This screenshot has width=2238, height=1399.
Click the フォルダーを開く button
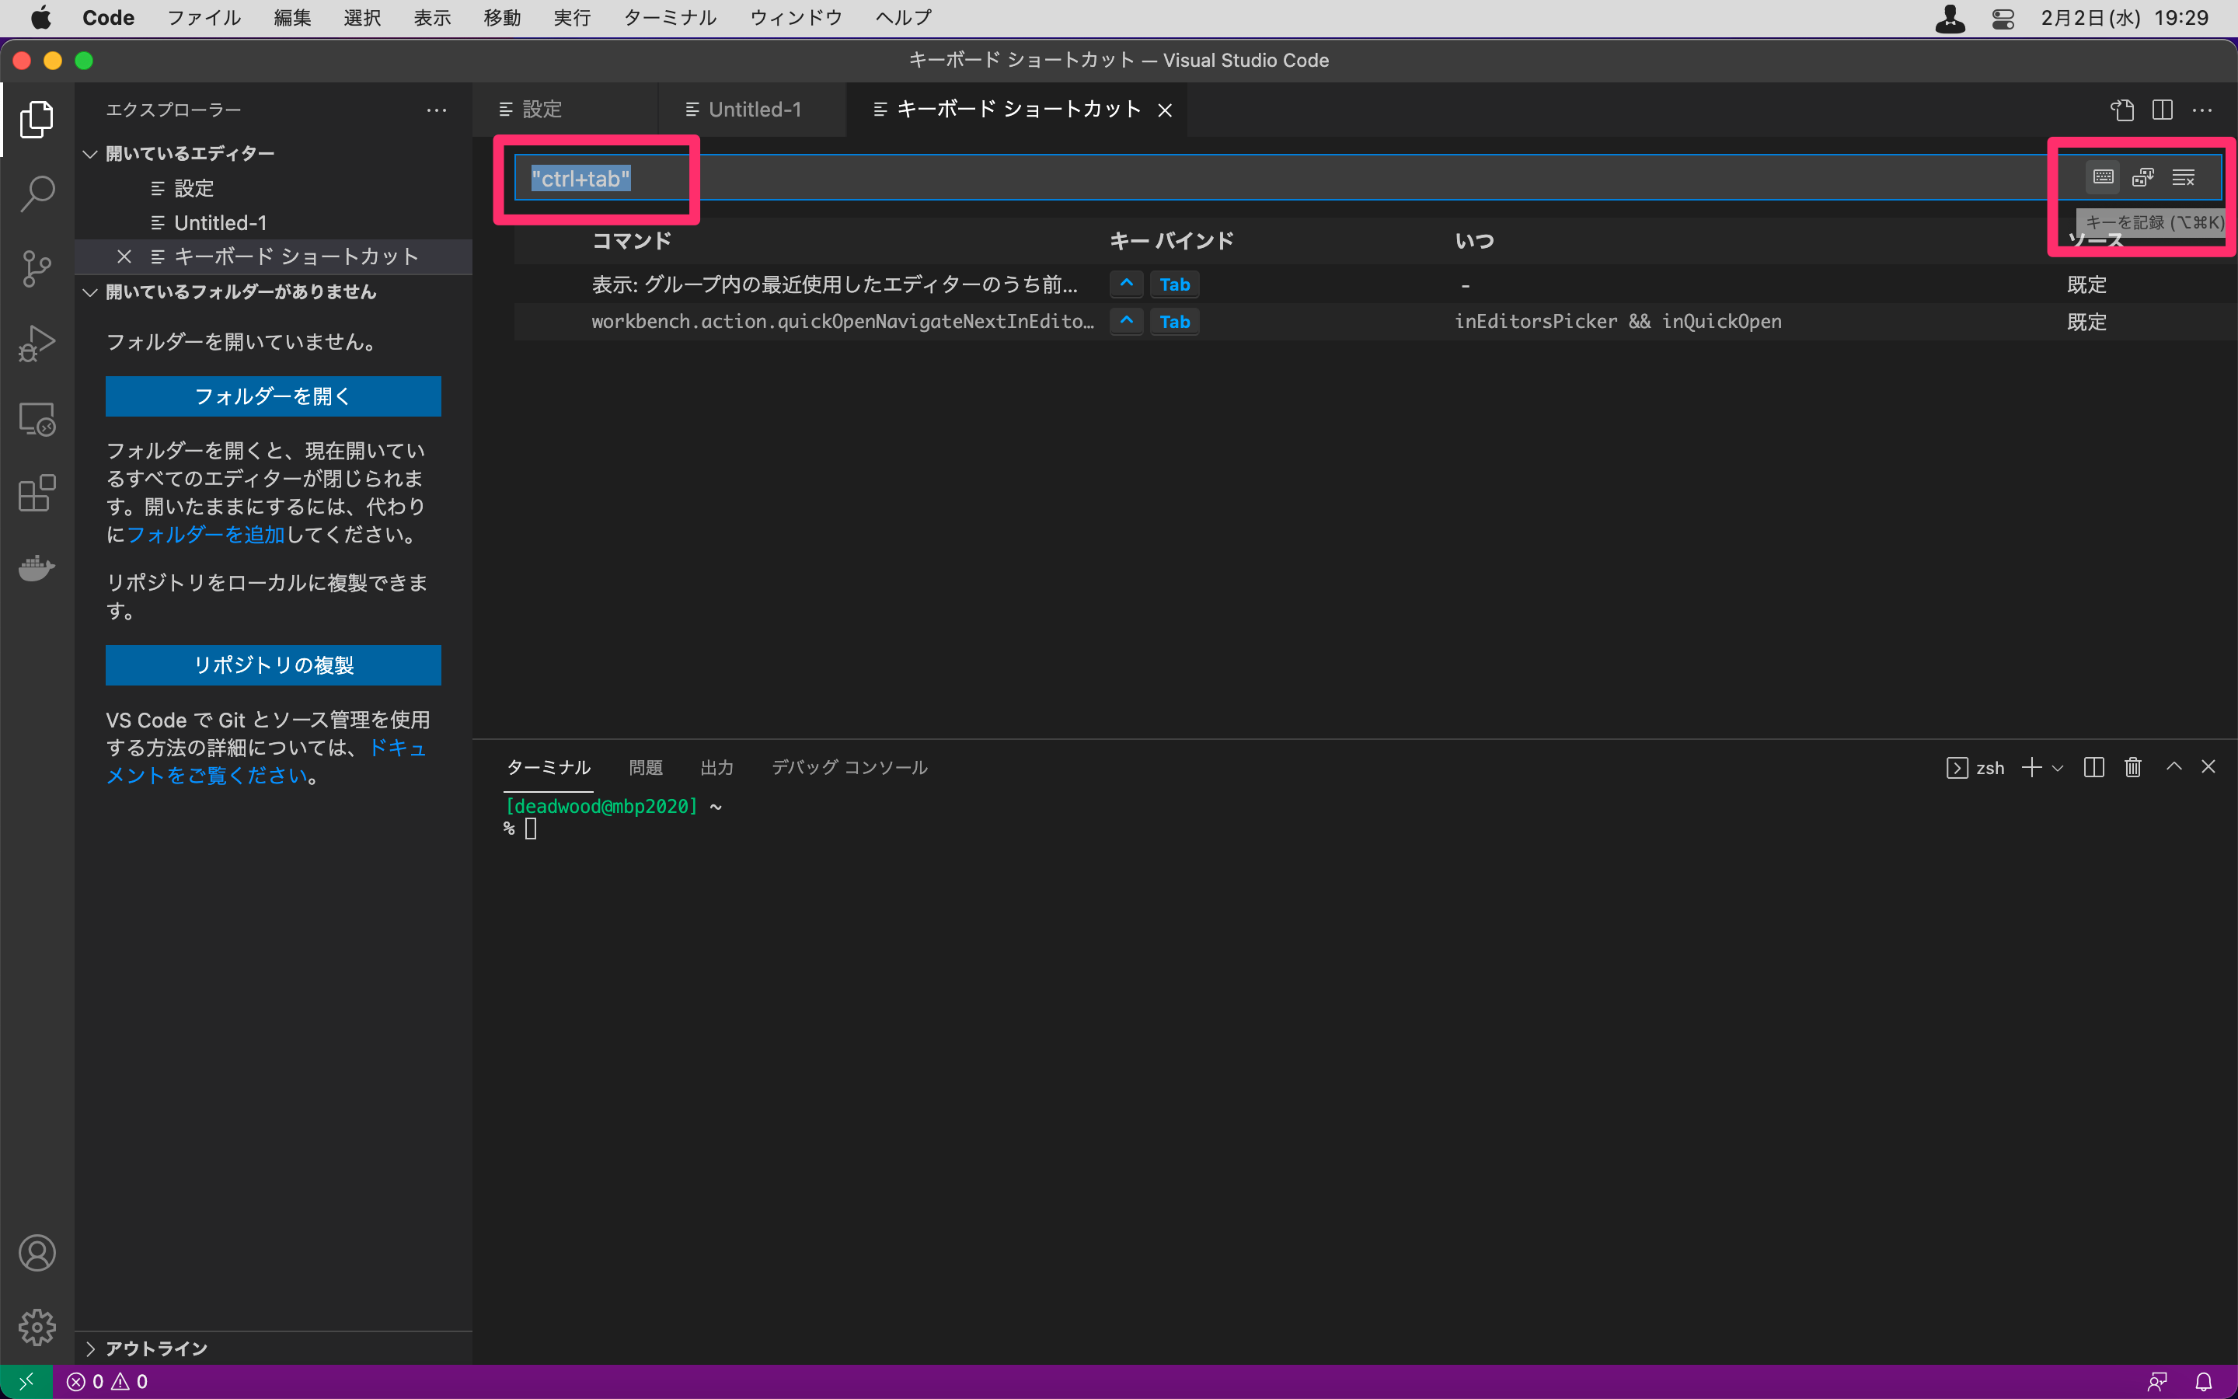coord(273,396)
